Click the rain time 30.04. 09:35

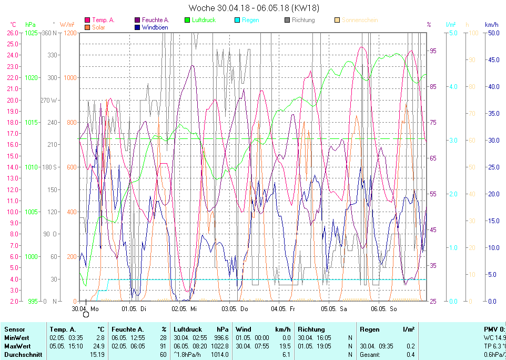coord(377,346)
